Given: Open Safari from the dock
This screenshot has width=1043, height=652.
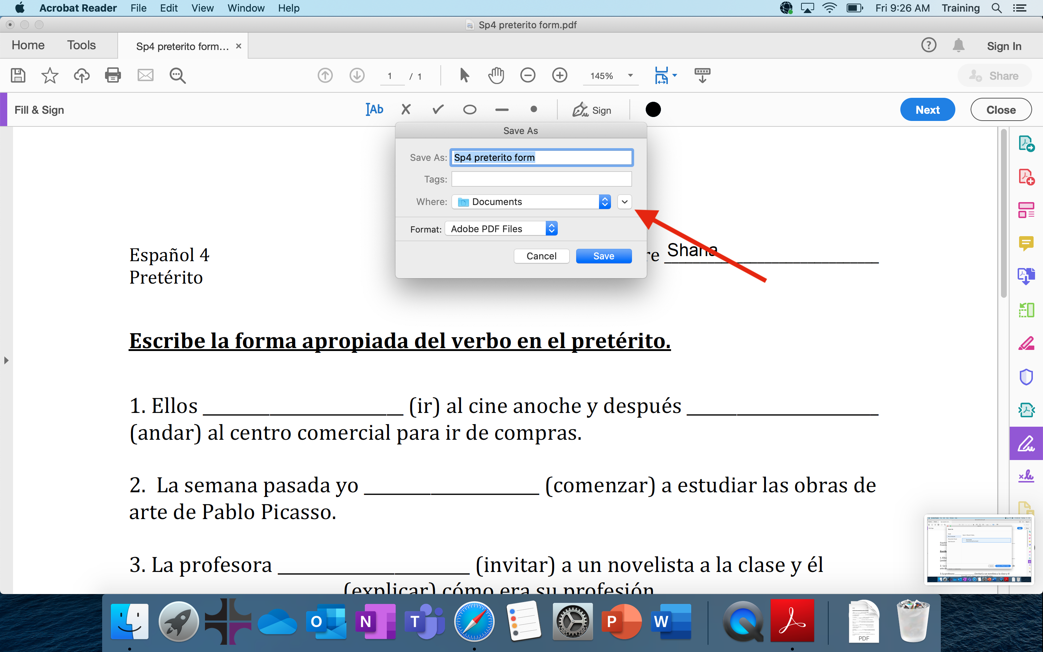Looking at the screenshot, I should [474, 621].
